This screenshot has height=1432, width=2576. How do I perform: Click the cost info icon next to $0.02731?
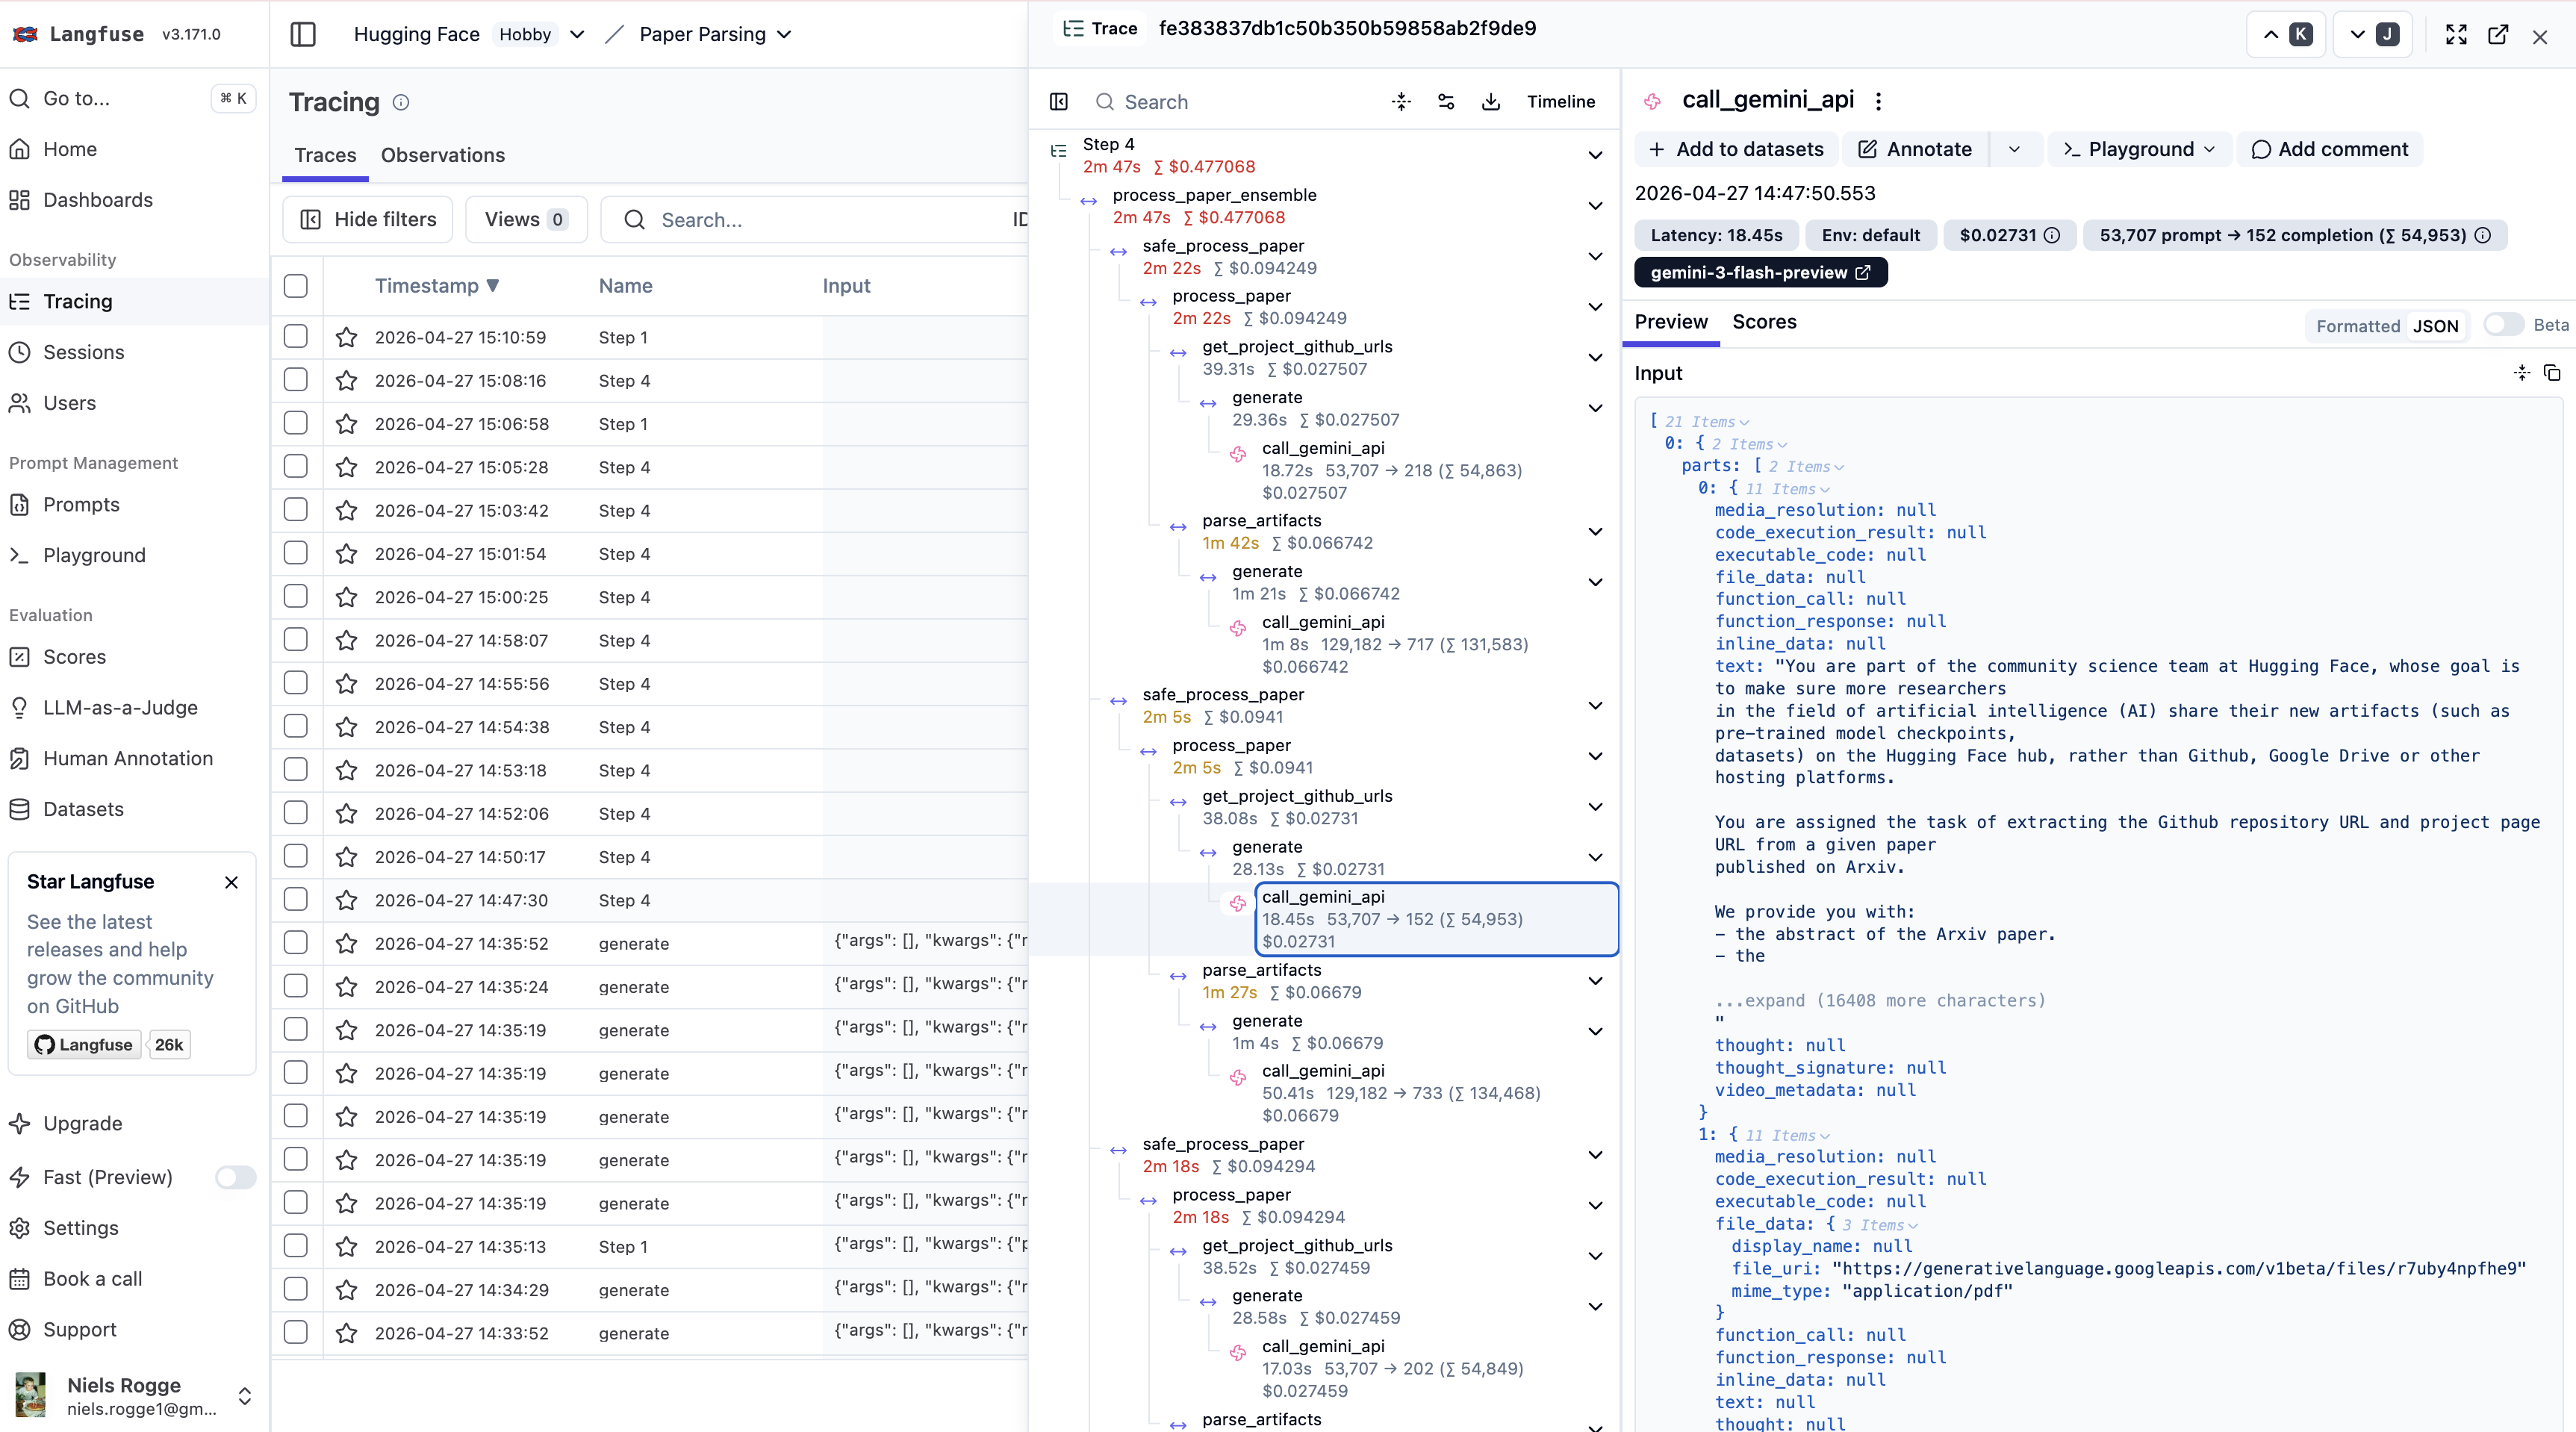click(2052, 235)
